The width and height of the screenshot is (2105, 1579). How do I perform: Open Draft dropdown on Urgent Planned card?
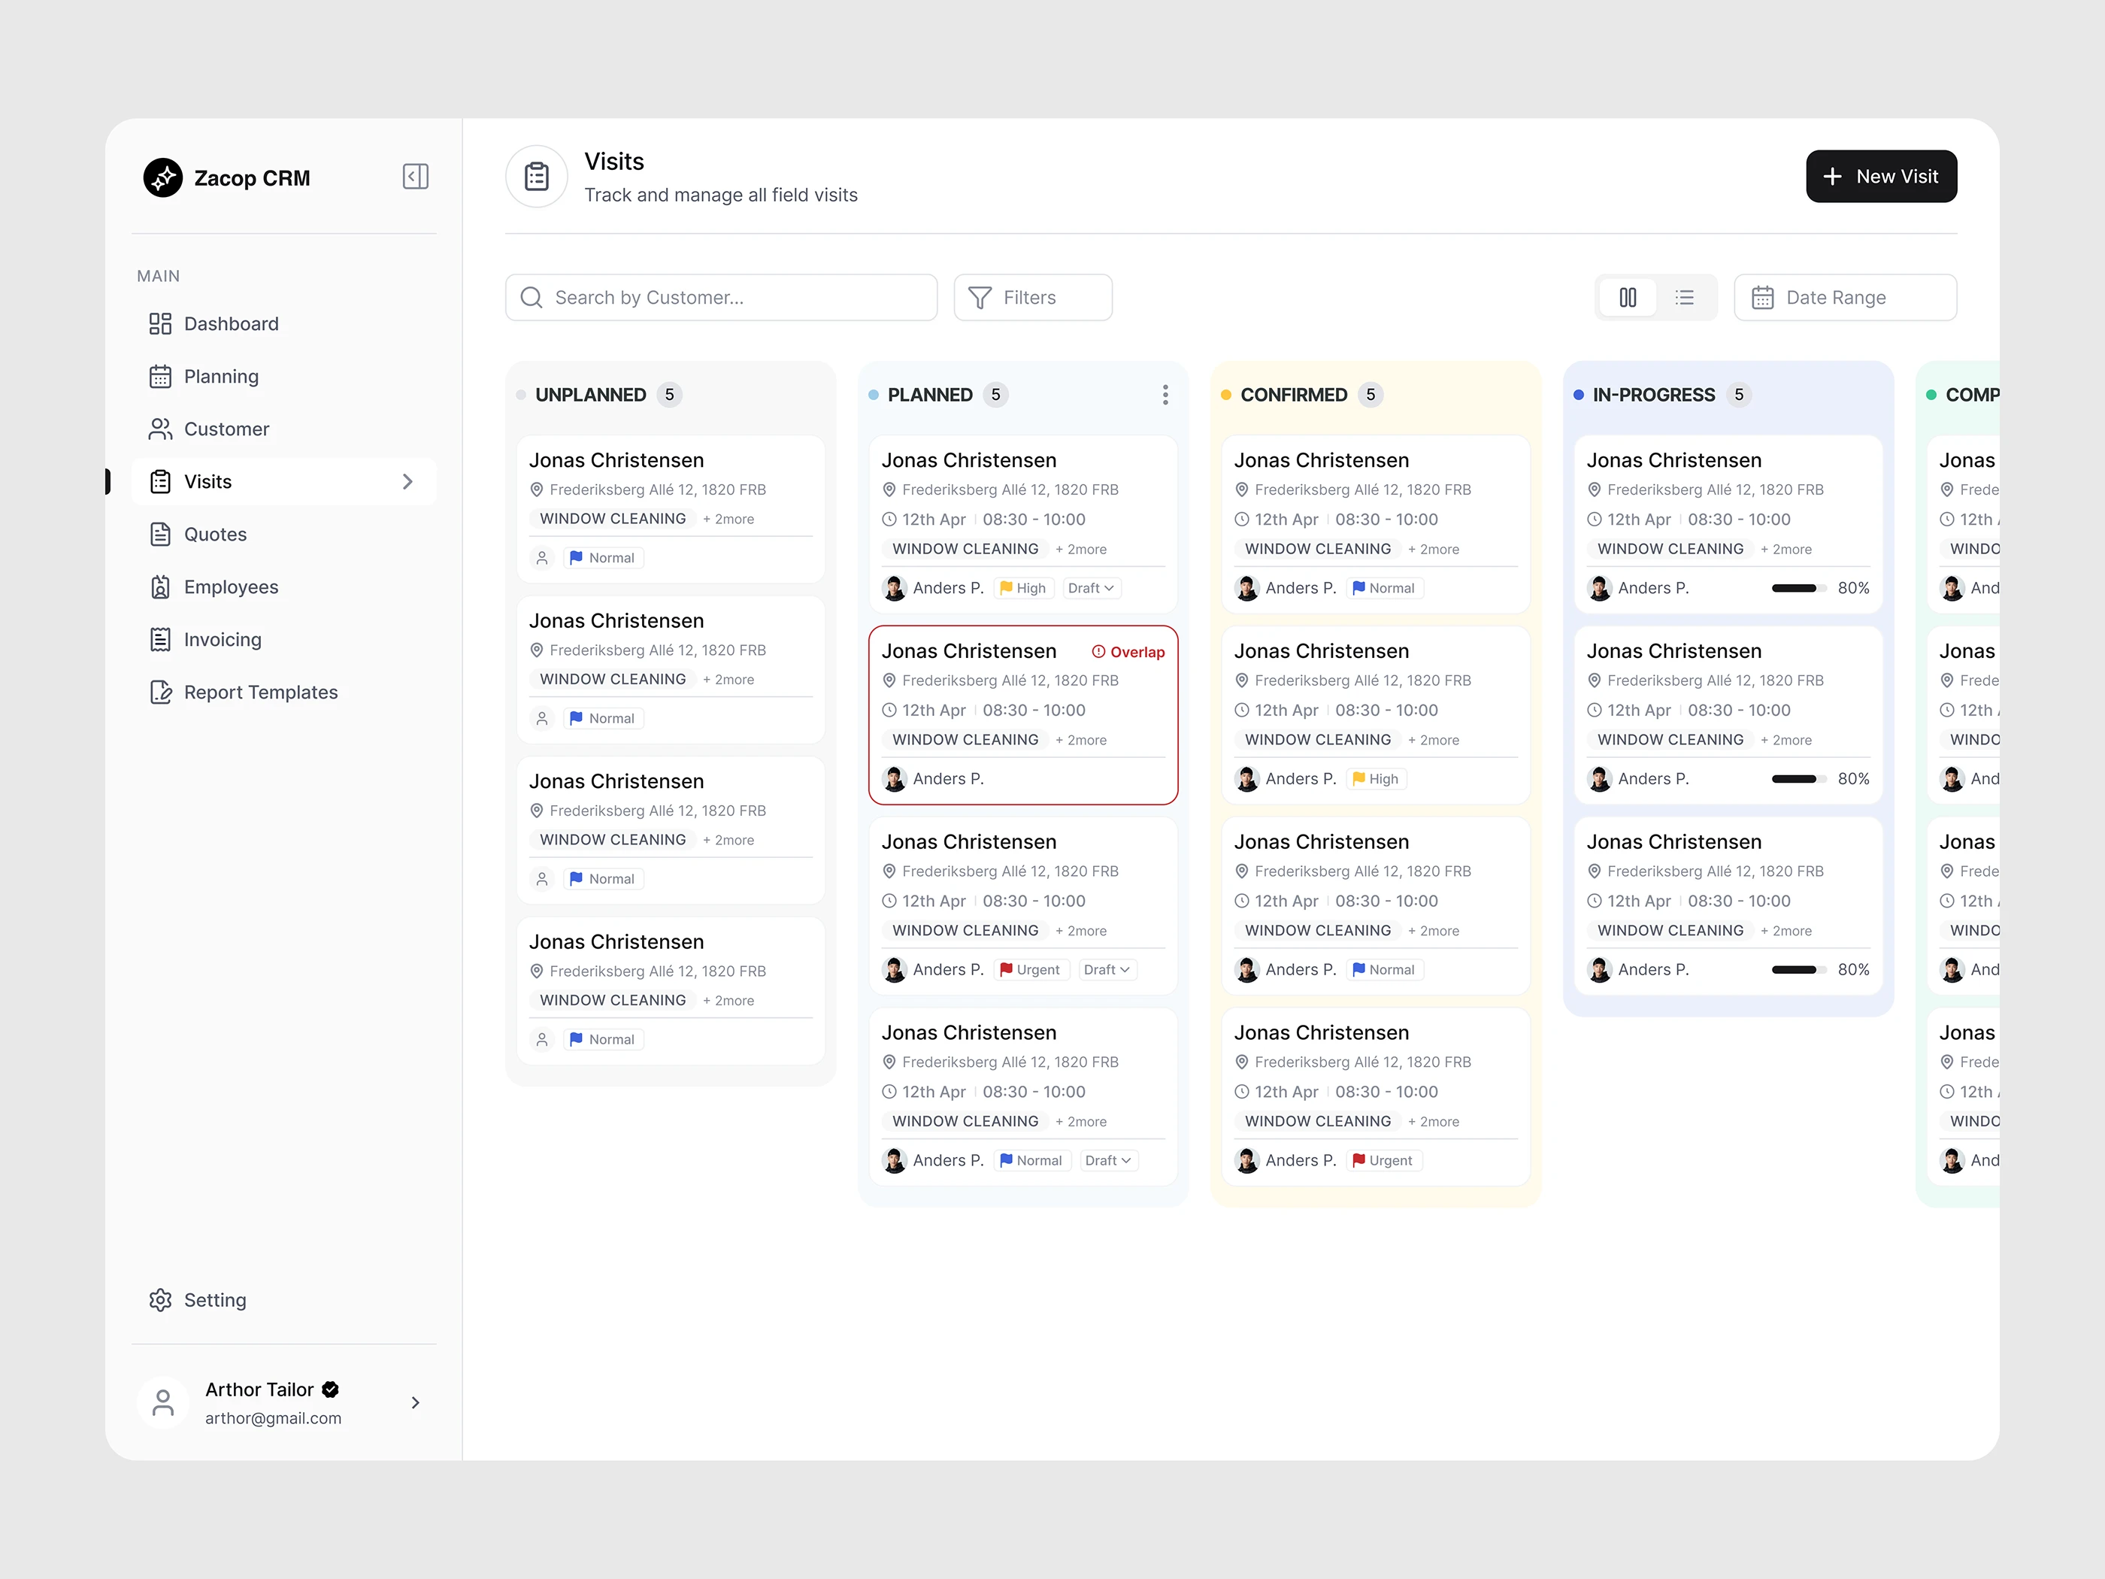(1107, 970)
